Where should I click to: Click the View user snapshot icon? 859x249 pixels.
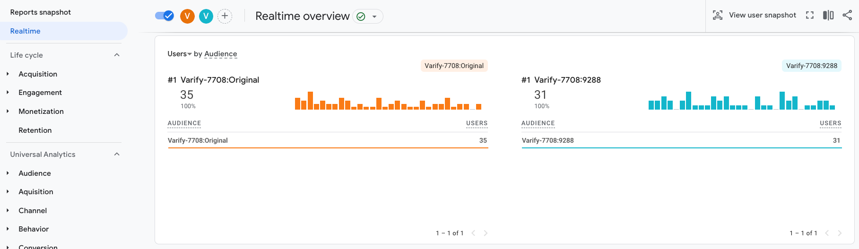[x=718, y=15]
